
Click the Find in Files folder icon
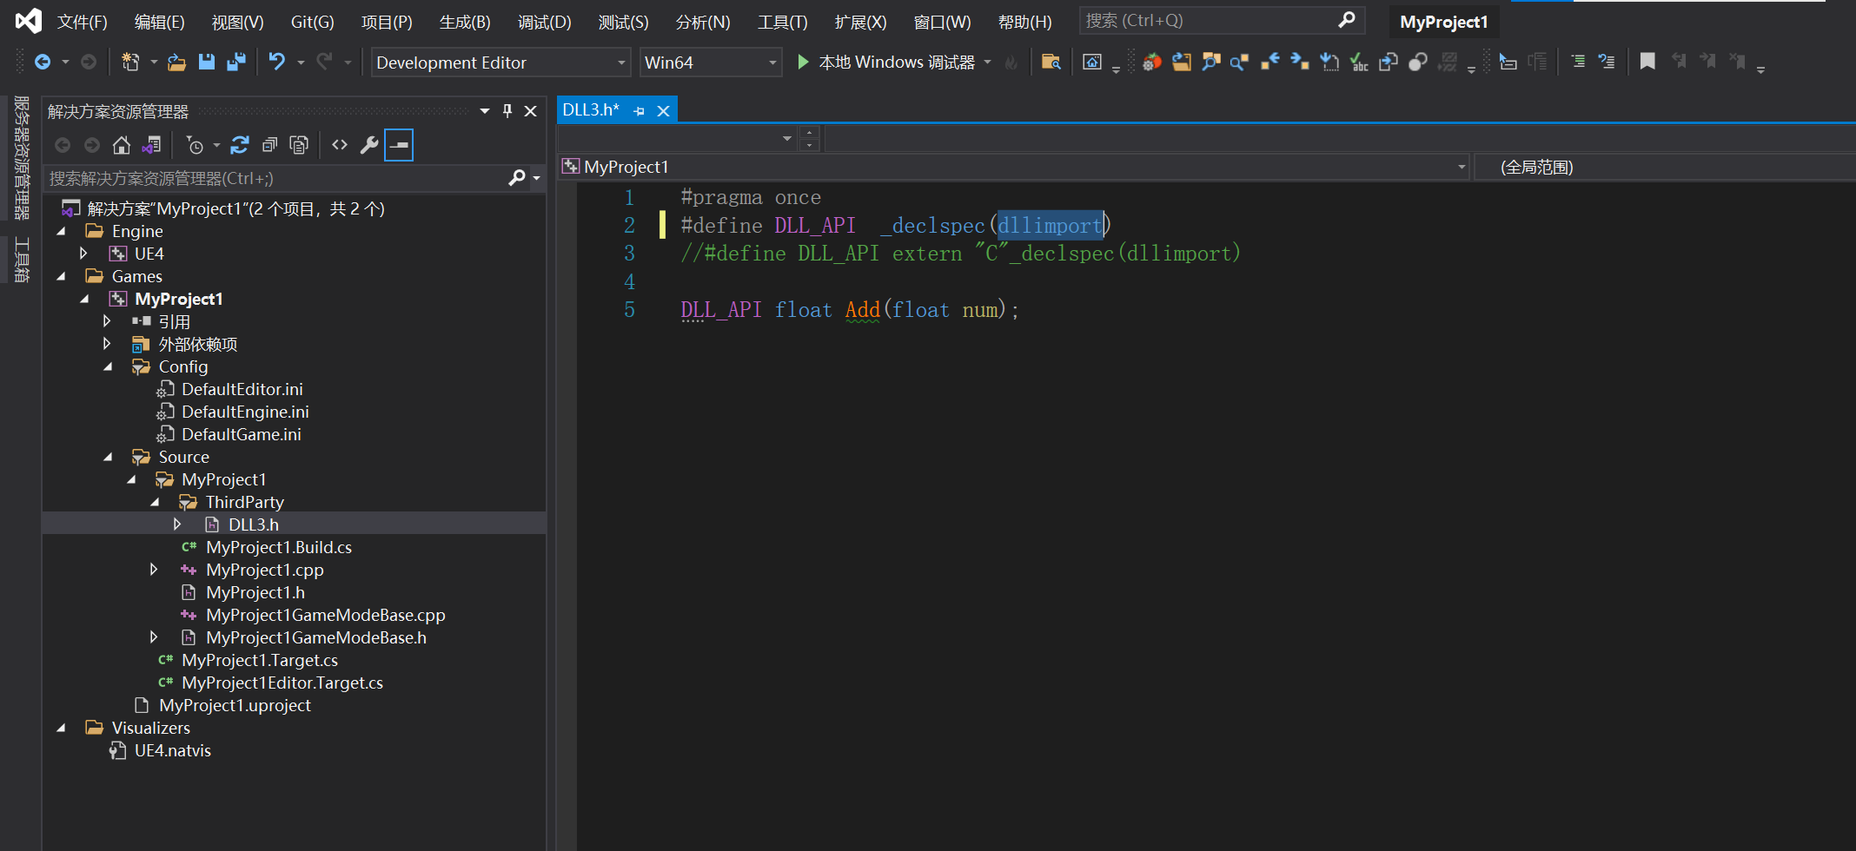[x=1051, y=62]
